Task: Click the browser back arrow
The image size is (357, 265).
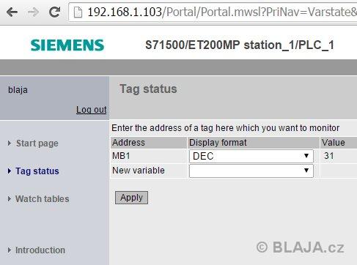Action: pos(12,12)
